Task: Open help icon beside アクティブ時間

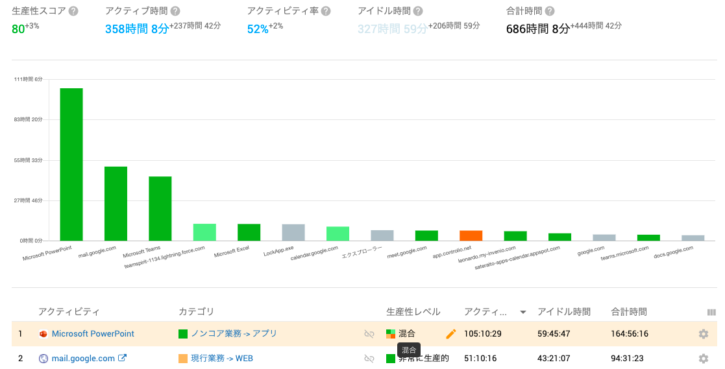Action: pos(175,11)
